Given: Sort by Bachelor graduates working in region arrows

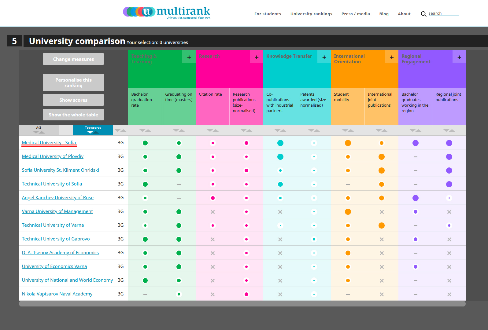Looking at the screenshot, I should [x=416, y=130].
